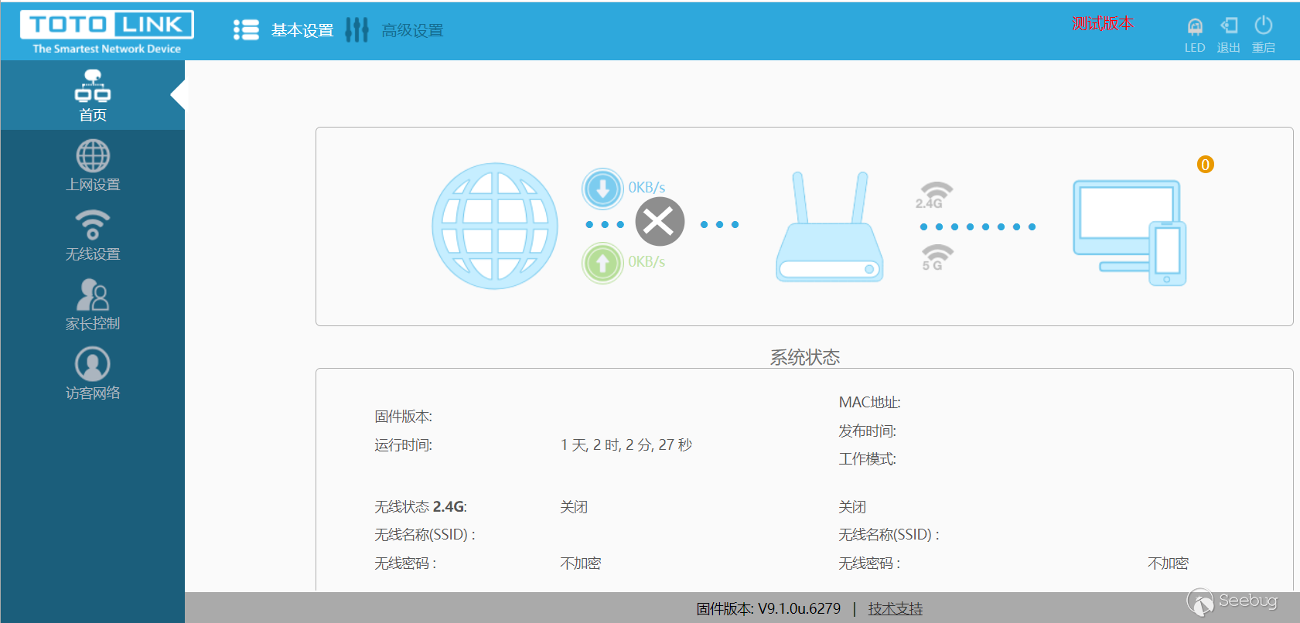The image size is (1300, 623).
Task: Toggle the LED light icon
Action: [1195, 27]
